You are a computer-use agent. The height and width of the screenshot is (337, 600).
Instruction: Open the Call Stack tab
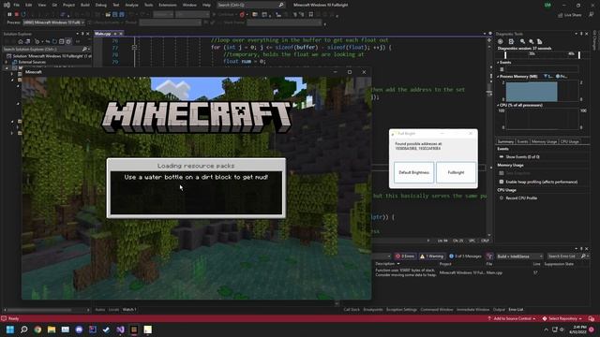[352, 310]
